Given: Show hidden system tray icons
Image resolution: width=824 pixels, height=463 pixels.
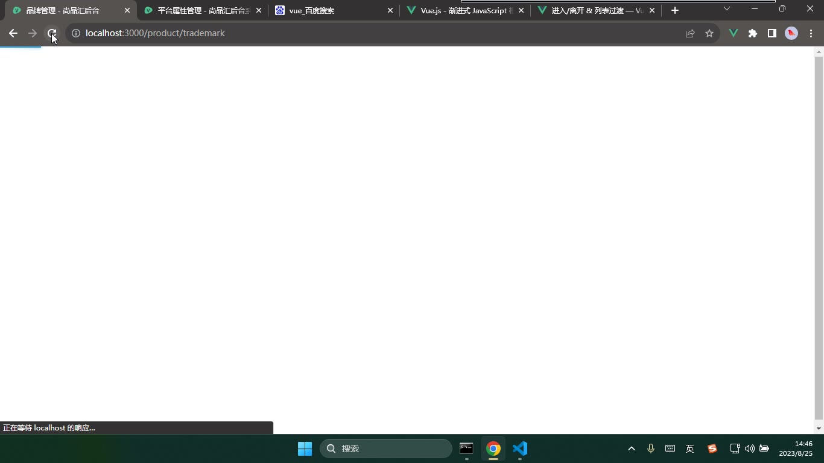Looking at the screenshot, I should (632, 449).
